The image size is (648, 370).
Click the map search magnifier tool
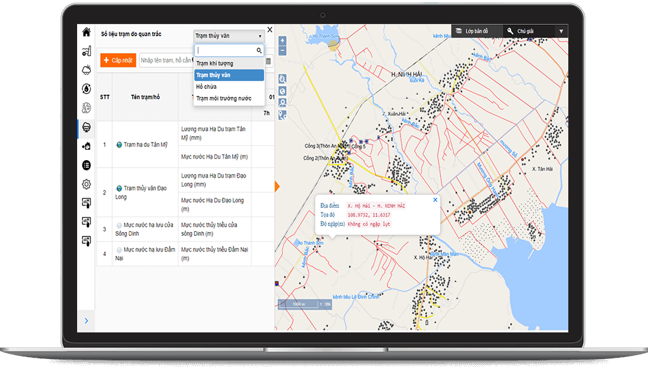pyautogui.click(x=283, y=78)
